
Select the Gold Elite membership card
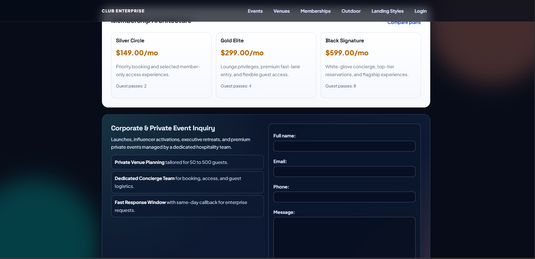[266, 65]
